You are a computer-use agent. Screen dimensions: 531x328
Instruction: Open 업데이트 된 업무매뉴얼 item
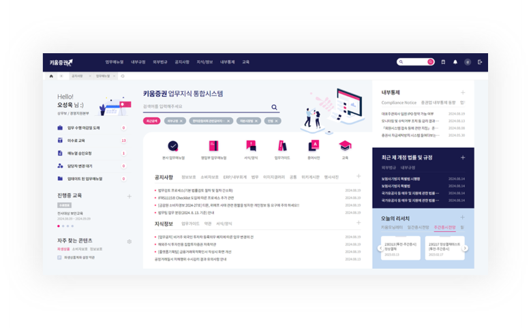tap(92, 179)
